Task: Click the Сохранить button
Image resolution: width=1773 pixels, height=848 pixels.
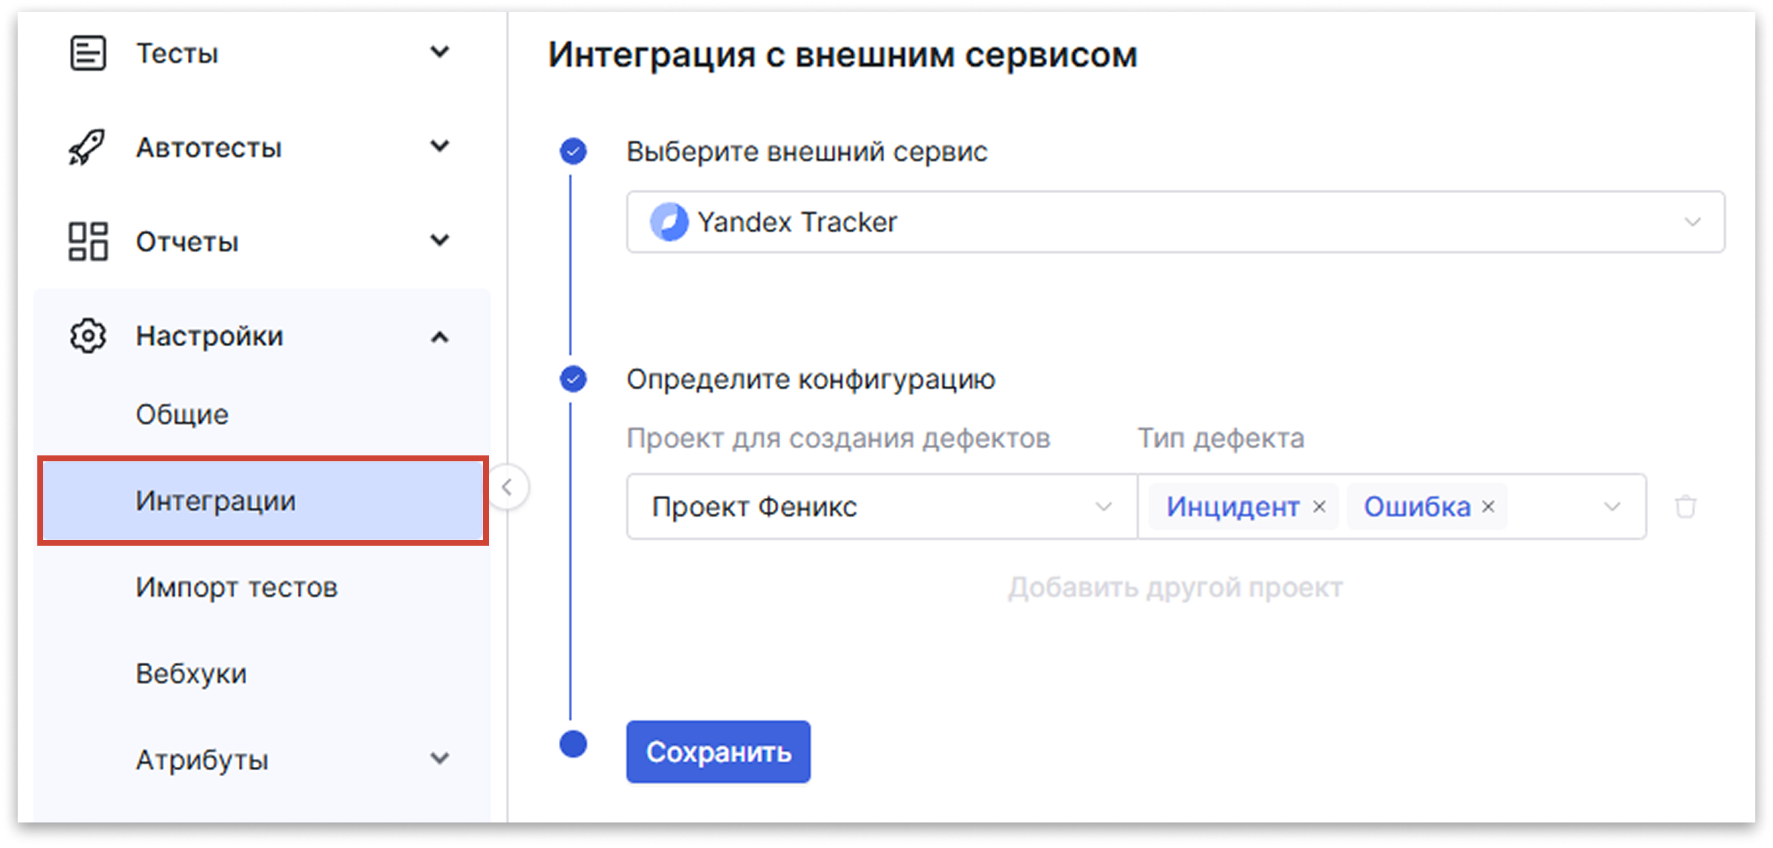Action: (x=718, y=752)
